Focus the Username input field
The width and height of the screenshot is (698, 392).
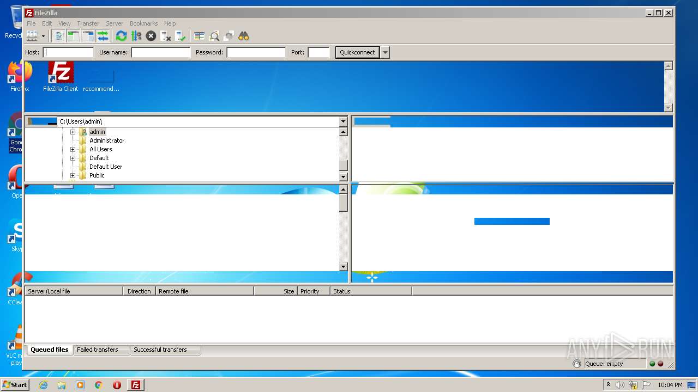[x=160, y=52]
